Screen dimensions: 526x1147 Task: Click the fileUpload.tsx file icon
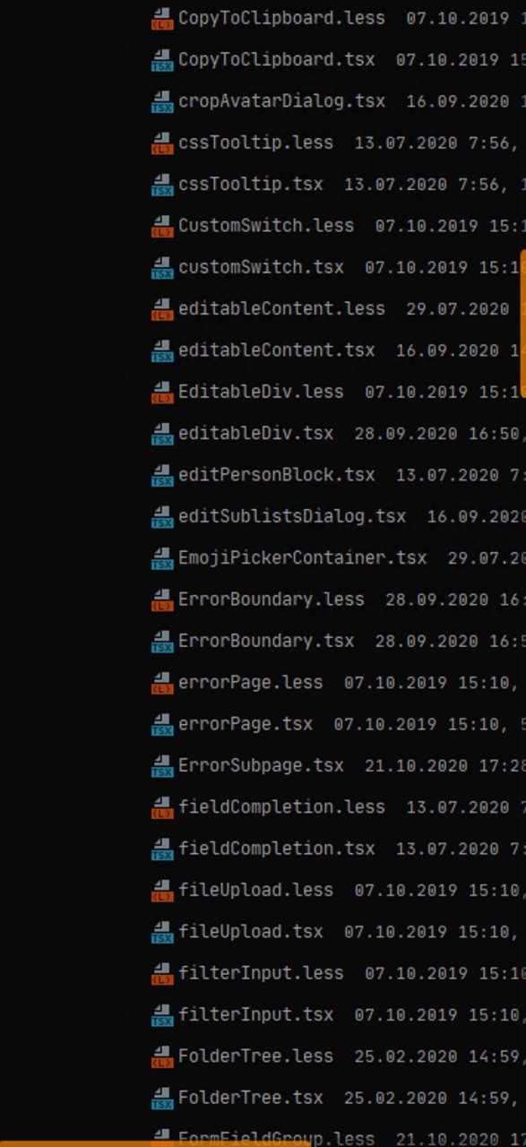(162, 932)
